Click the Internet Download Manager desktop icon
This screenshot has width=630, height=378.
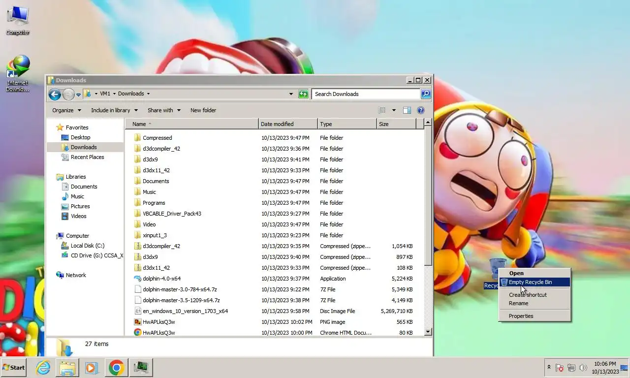click(18, 73)
